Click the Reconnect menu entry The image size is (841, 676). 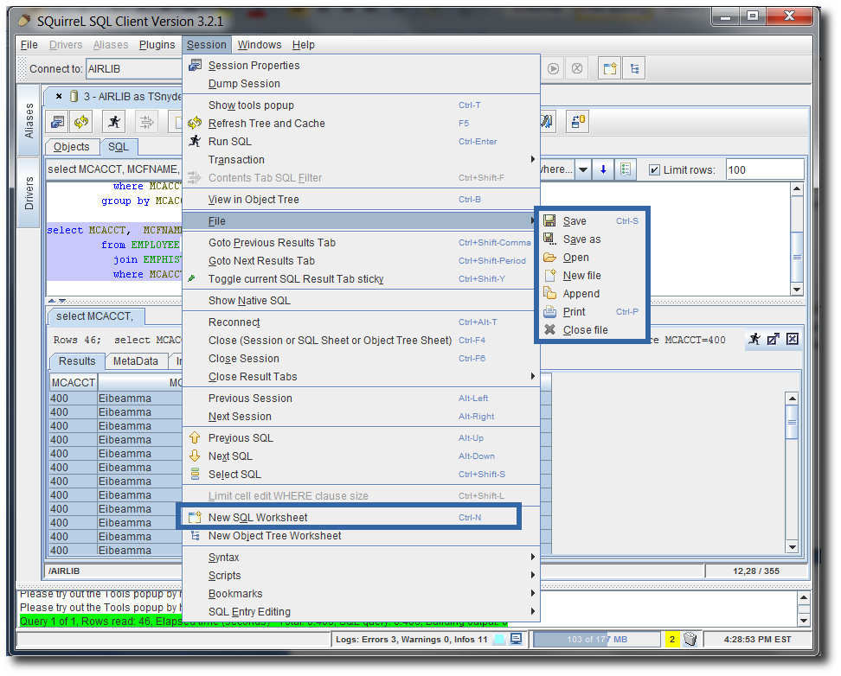coord(361,322)
